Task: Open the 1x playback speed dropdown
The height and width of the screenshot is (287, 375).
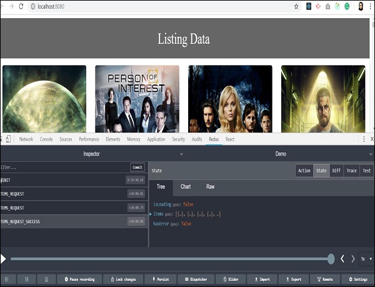Action: (366, 259)
